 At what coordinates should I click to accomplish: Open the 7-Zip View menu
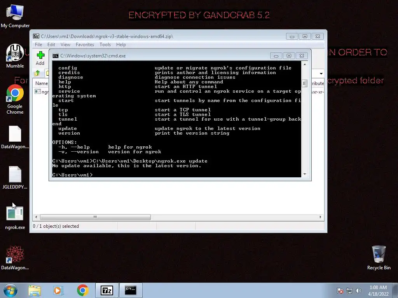[65, 45]
